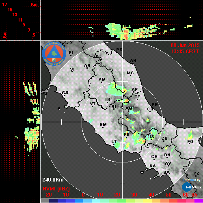Screen dimensions: 203x203
Task: Click the NA city marker
Action: [153, 168]
